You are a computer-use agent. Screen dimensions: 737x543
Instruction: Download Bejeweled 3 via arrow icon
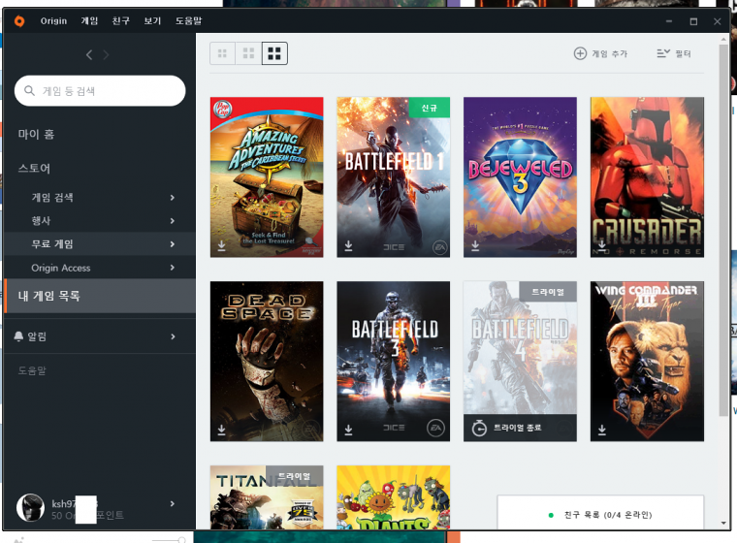tap(475, 245)
